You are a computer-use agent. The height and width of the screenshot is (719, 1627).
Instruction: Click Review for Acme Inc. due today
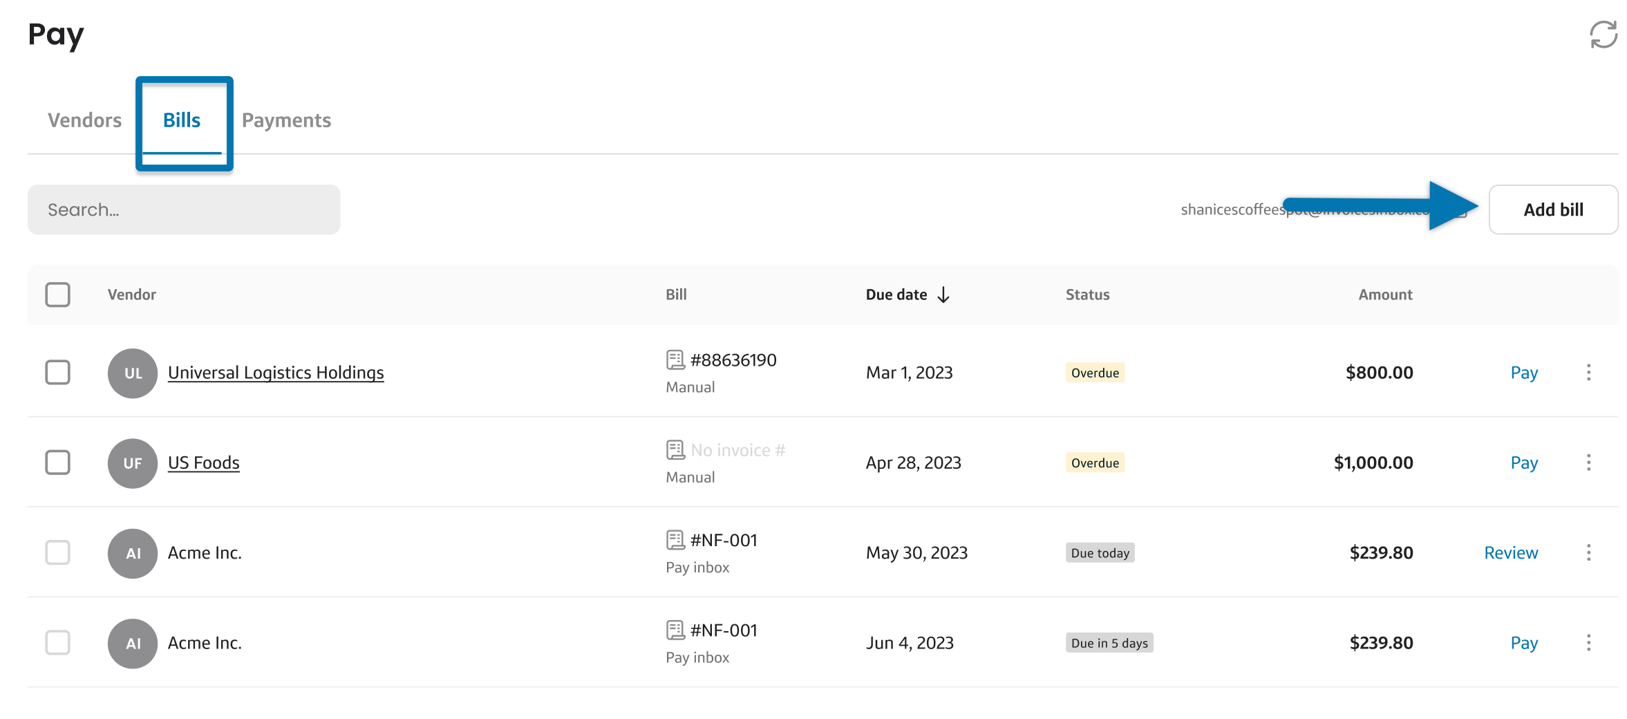tap(1510, 553)
